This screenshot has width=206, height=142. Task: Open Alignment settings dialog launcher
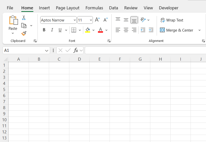coord(203,41)
